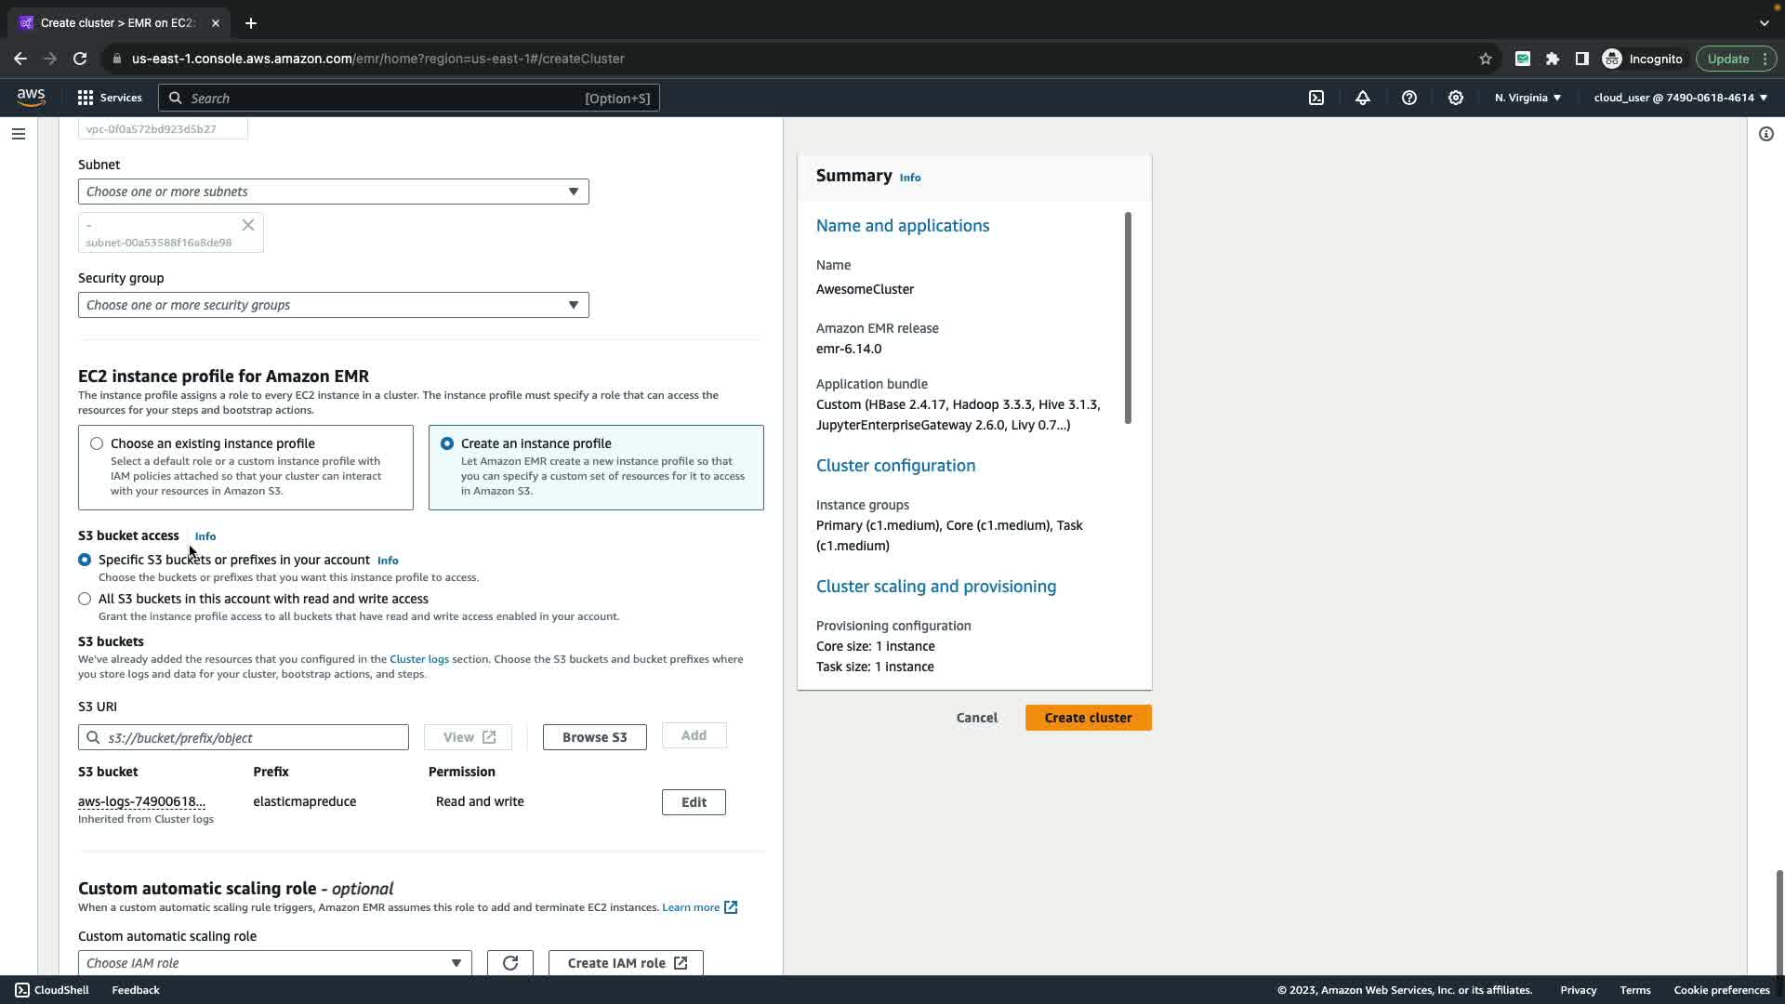Open the N. Virginia region menu
1785x1004 pixels.
click(1527, 98)
